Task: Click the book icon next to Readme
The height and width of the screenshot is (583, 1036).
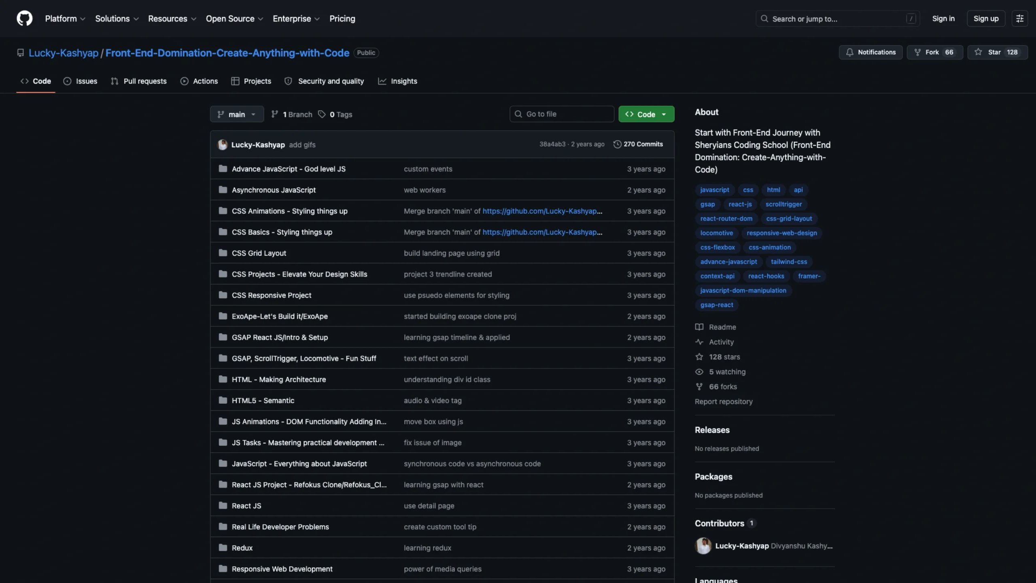Action: [x=699, y=327]
